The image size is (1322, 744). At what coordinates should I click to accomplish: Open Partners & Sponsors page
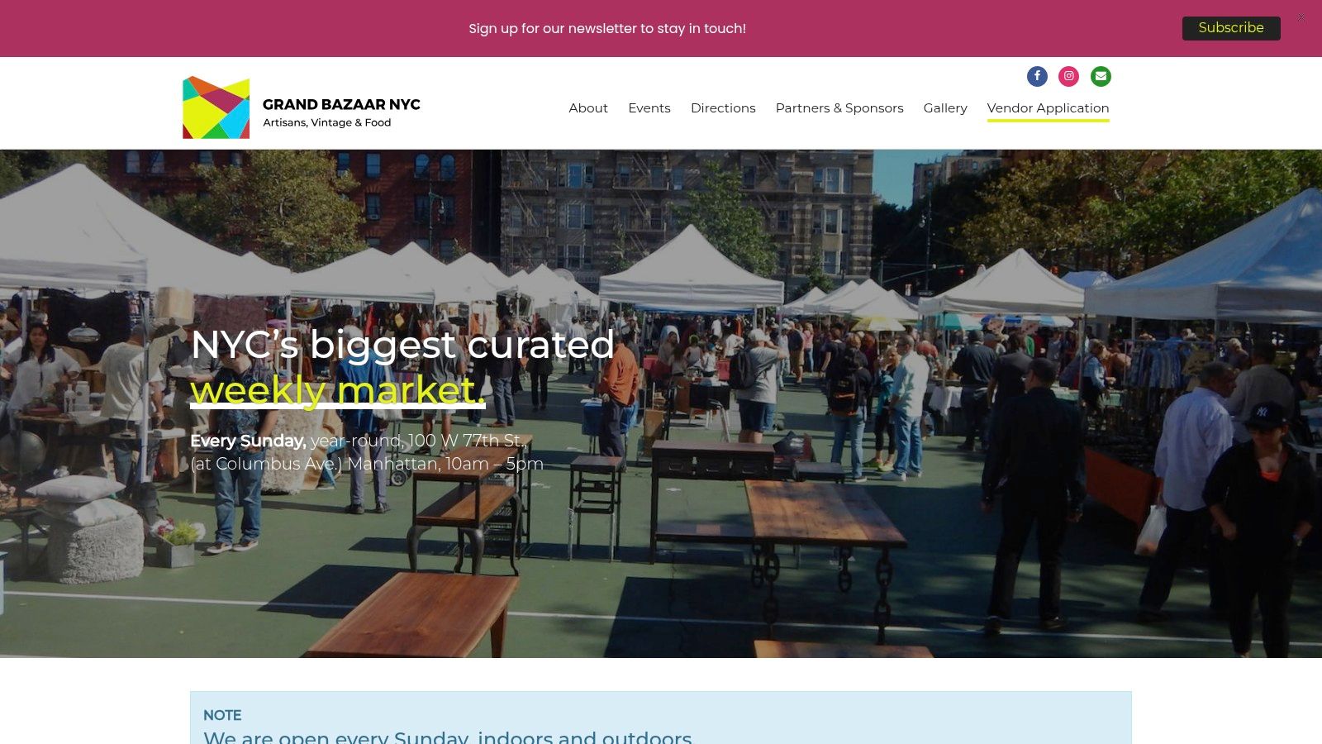[x=839, y=108]
